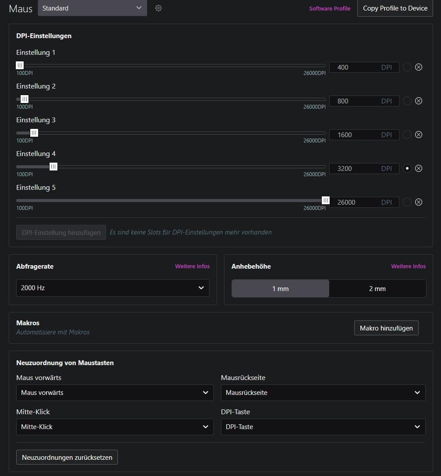The width and height of the screenshot is (441, 476).
Task: Open profile settings gear icon
Action: point(159,8)
